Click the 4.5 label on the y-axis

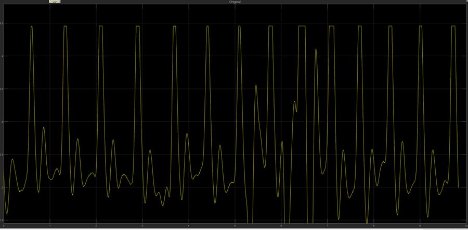pyautogui.click(x=2, y=24)
